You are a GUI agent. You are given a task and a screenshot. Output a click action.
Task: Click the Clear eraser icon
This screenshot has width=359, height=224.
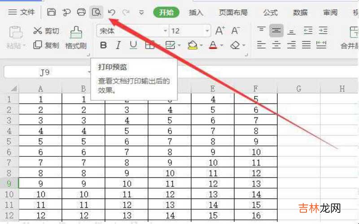tap(235, 45)
